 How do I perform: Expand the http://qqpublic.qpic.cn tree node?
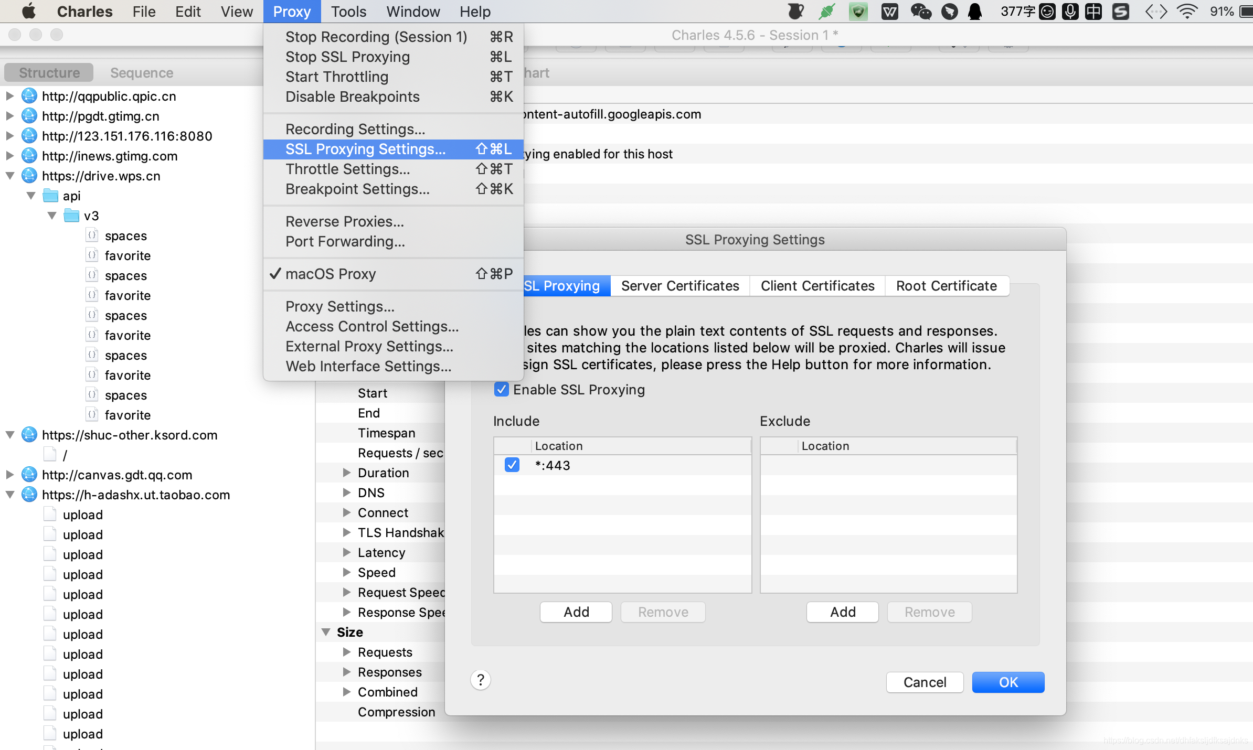[9, 96]
